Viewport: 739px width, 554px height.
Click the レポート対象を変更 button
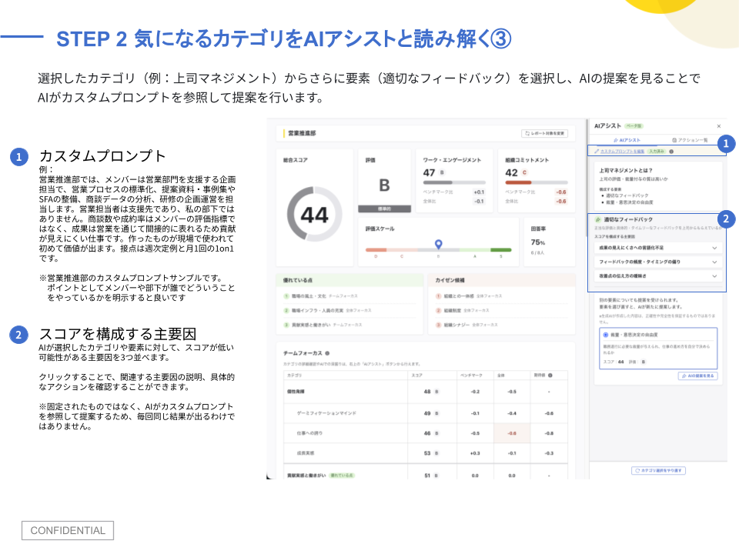pyautogui.click(x=544, y=133)
